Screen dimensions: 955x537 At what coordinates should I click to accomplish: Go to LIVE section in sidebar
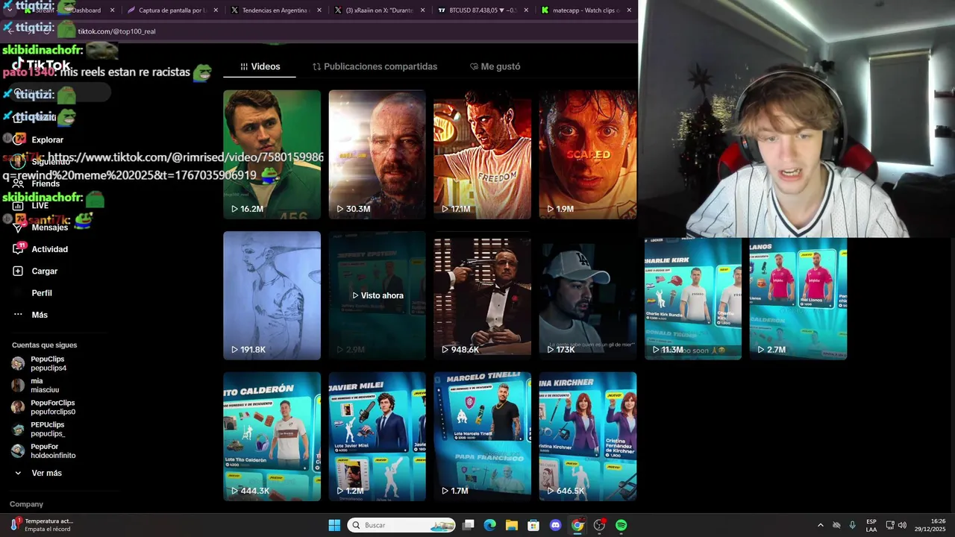click(40, 205)
